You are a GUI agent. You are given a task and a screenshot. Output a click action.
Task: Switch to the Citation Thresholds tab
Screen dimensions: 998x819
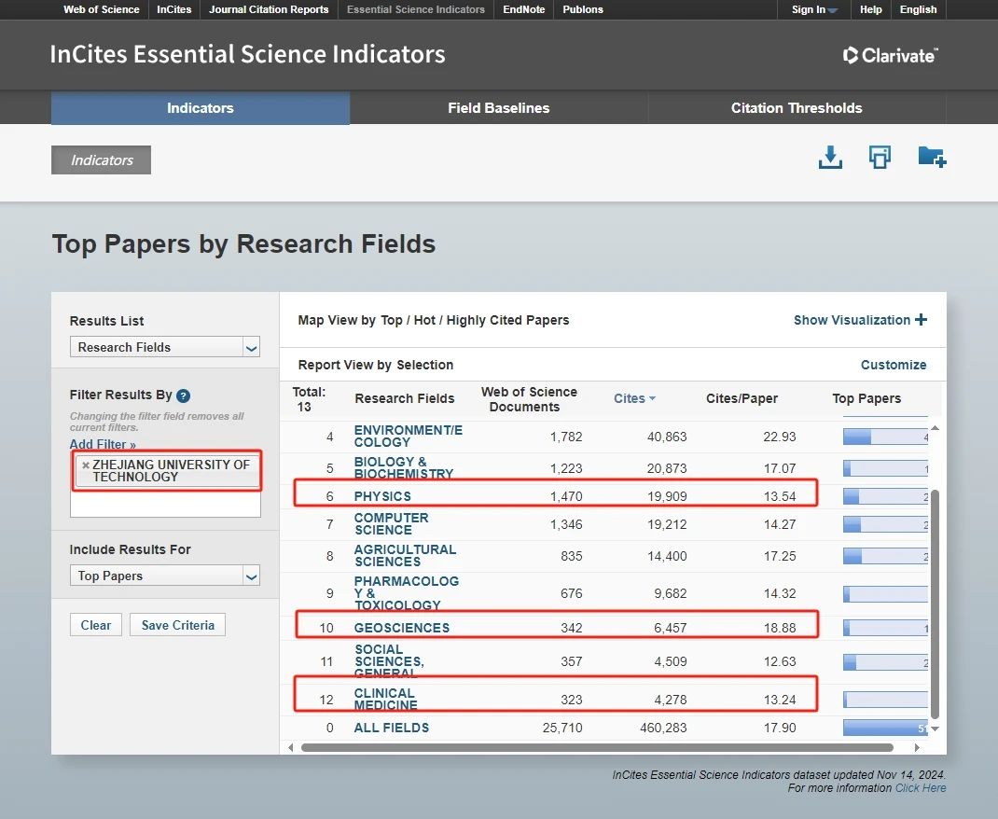pyautogui.click(x=797, y=107)
